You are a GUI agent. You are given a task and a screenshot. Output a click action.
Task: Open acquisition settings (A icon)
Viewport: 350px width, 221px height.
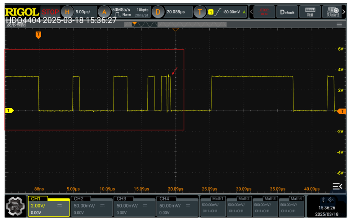104,12
